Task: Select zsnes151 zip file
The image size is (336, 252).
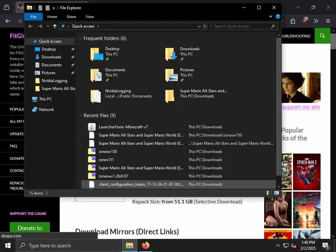Action: 106,160
